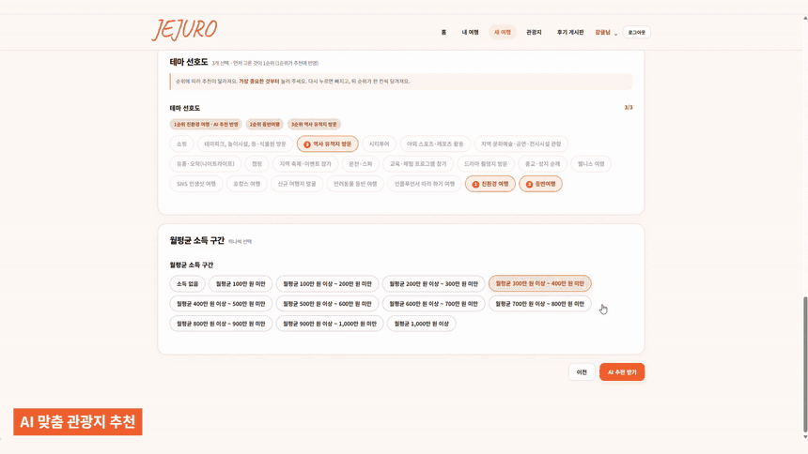This screenshot has width=808, height=454.
Task: Click the 3순위 역사 유적지 방문 rank tag
Action: pos(314,125)
